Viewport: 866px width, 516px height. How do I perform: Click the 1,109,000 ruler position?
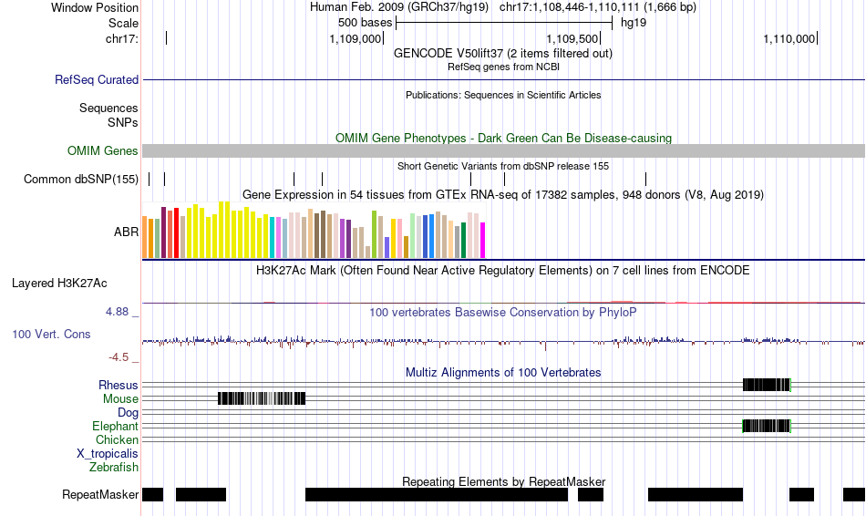pos(356,38)
